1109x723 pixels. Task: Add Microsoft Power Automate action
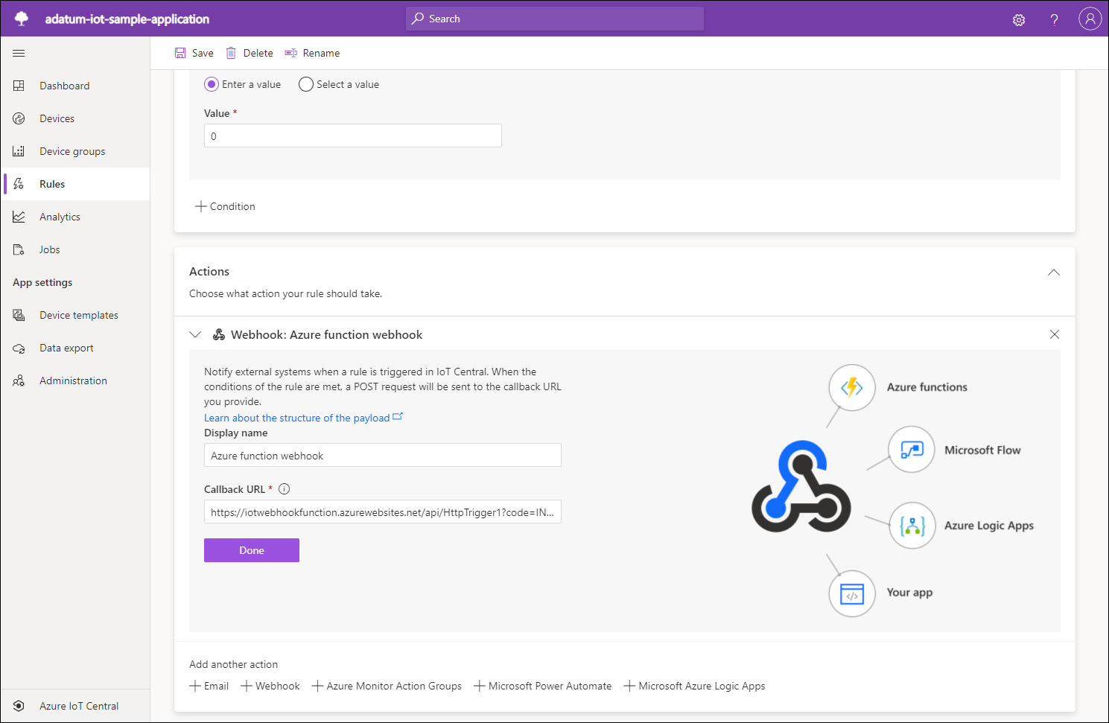[x=543, y=686]
